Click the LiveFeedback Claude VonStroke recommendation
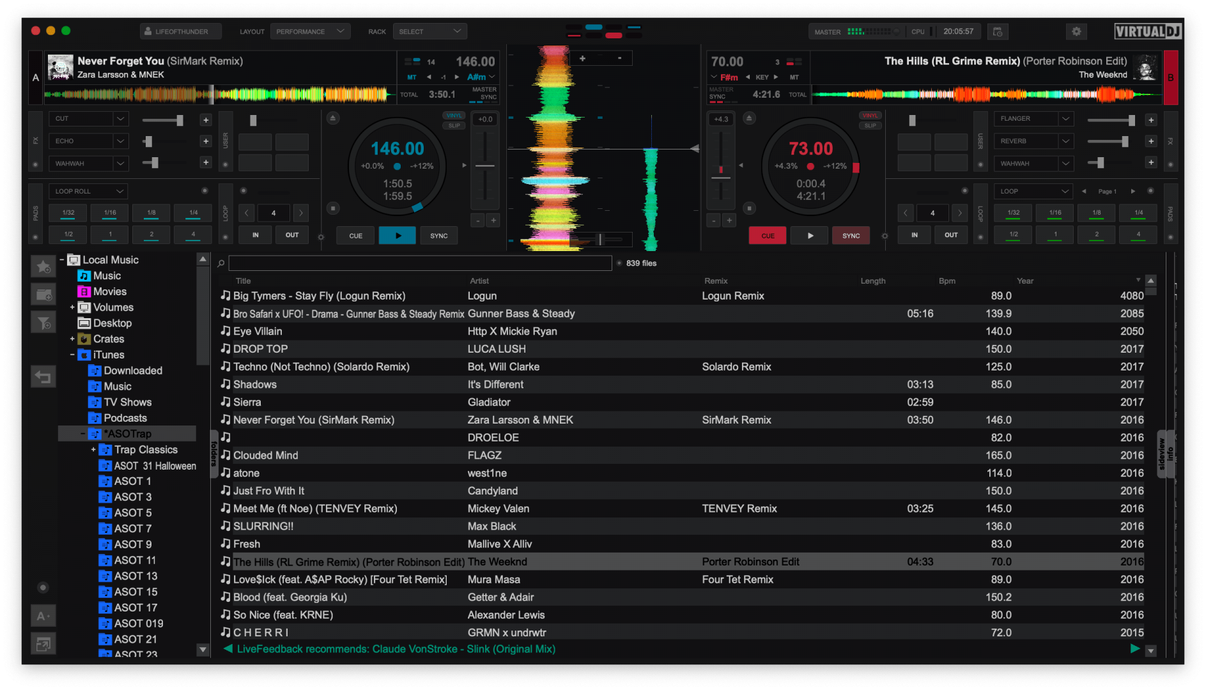This screenshot has width=1206, height=690. pyautogui.click(x=396, y=649)
